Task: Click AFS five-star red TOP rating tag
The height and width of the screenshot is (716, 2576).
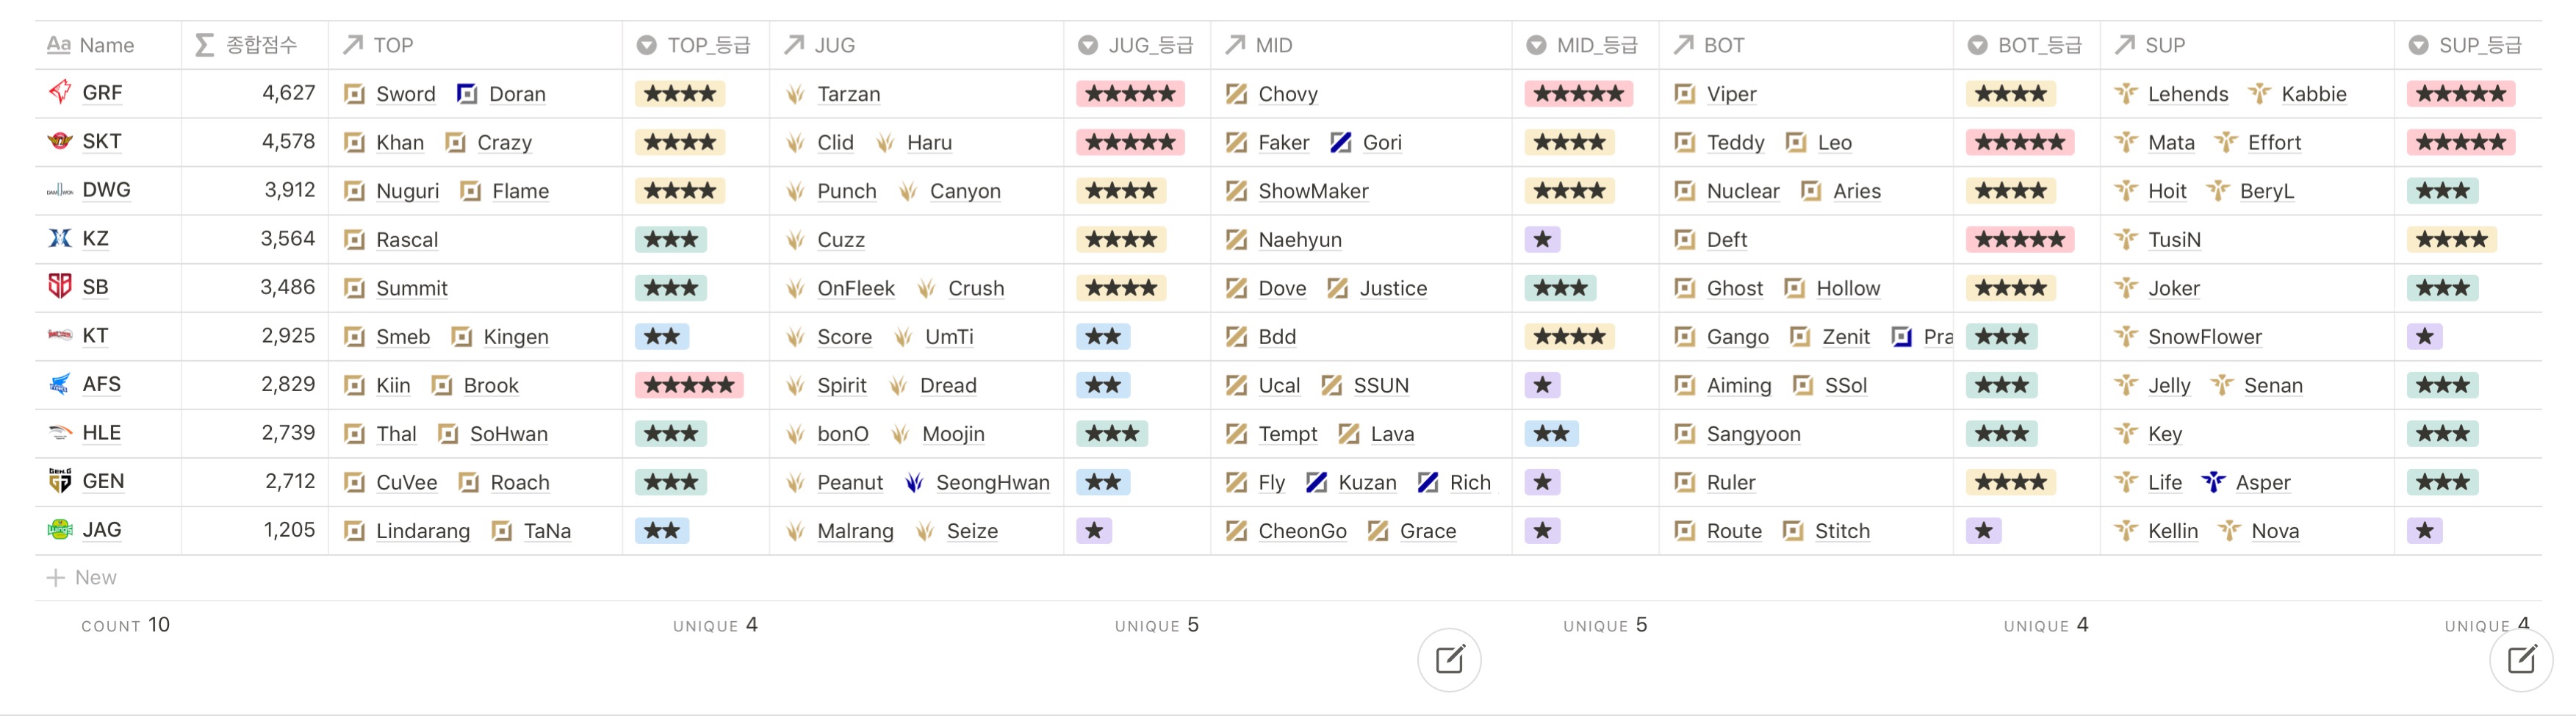Action: coord(689,385)
